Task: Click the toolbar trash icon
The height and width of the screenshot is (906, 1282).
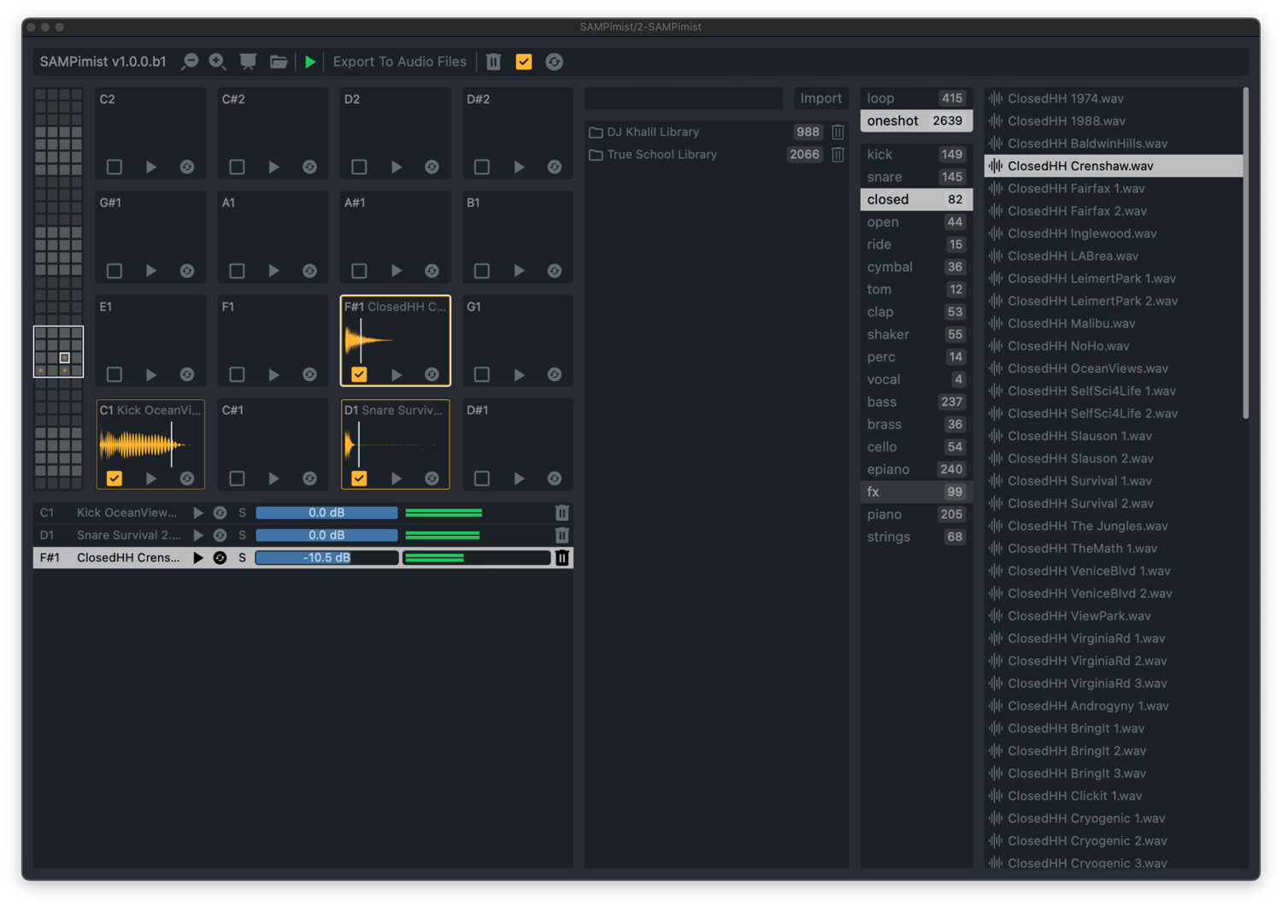Action: tap(493, 62)
